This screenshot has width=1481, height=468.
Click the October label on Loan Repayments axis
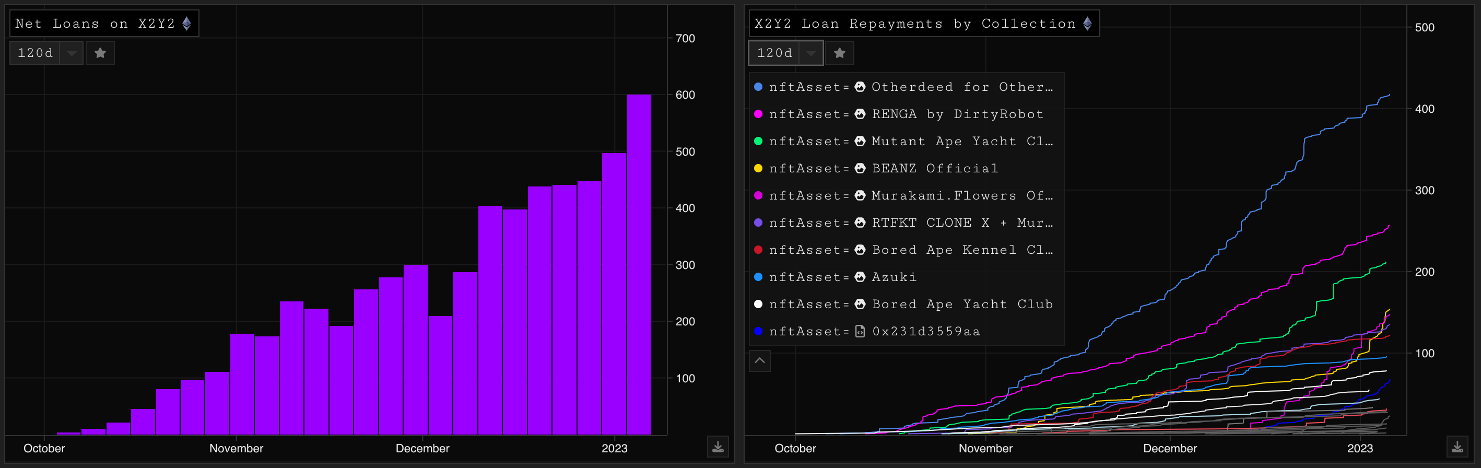tap(795, 449)
